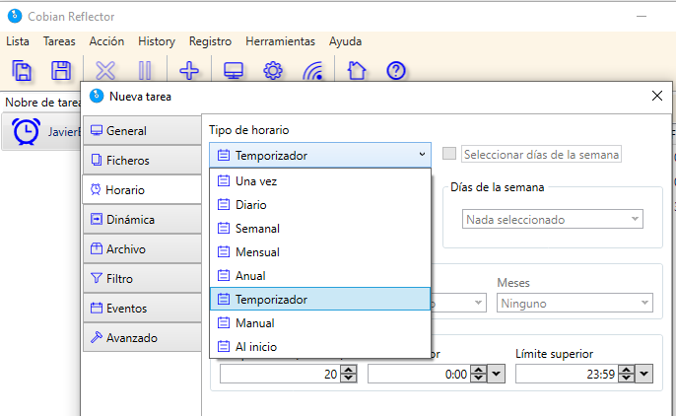676x416 pixels.
Task: Open the Herramientas menu
Action: [280, 41]
